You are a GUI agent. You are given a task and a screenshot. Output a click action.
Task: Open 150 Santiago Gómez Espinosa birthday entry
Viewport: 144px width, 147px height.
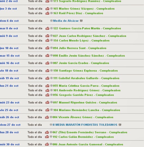pos(85,71)
